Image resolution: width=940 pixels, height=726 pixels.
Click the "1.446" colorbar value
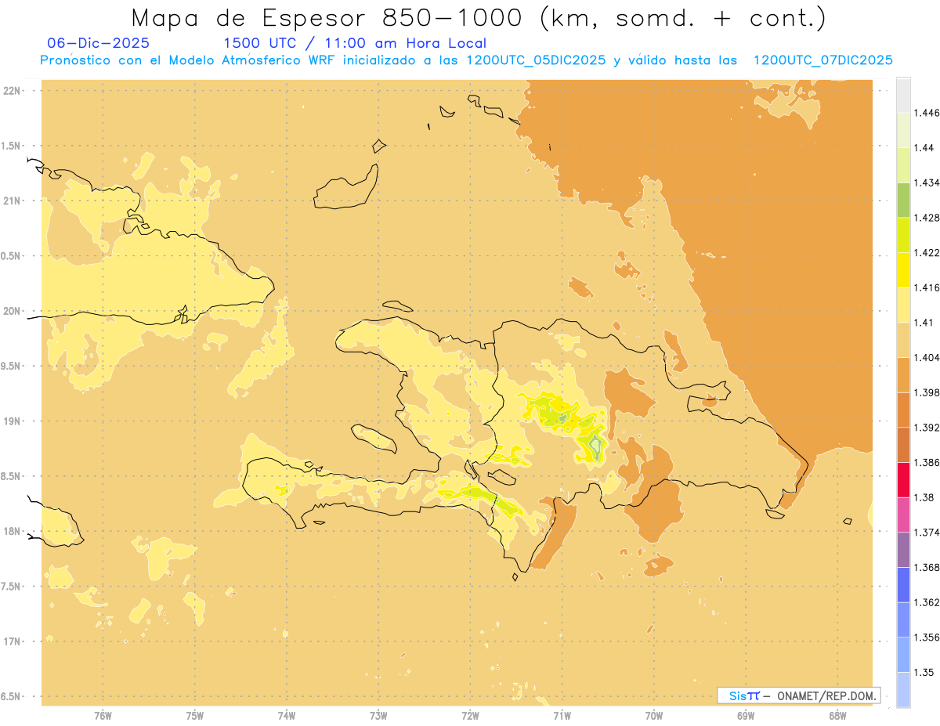click(927, 113)
